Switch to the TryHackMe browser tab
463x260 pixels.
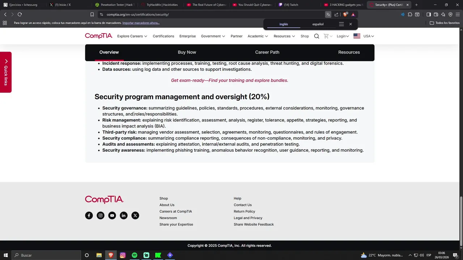click(x=159, y=5)
